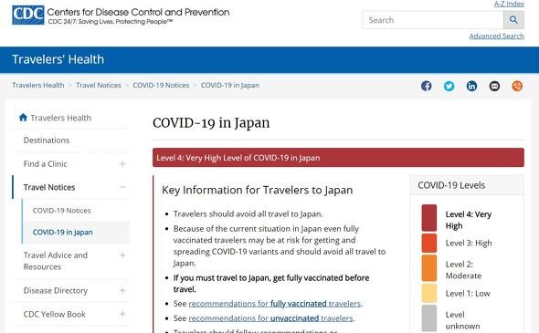The height and width of the screenshot is (333, 539).
Task: Expand the Find a Clinic section
Action: tap(122, 163)
